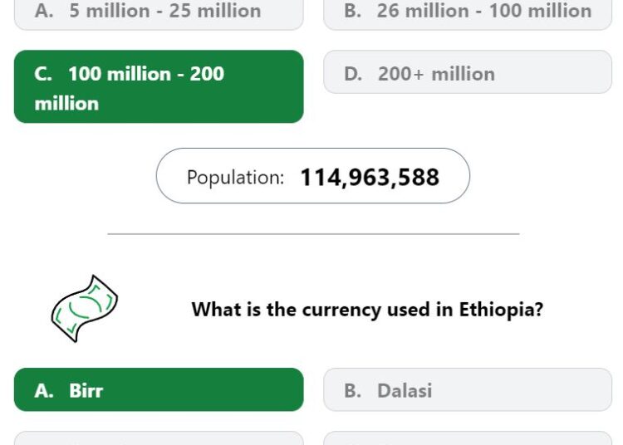
Task: Click the letter A. beside Birr
Action: pyautogui.click(x=44, y=390)
